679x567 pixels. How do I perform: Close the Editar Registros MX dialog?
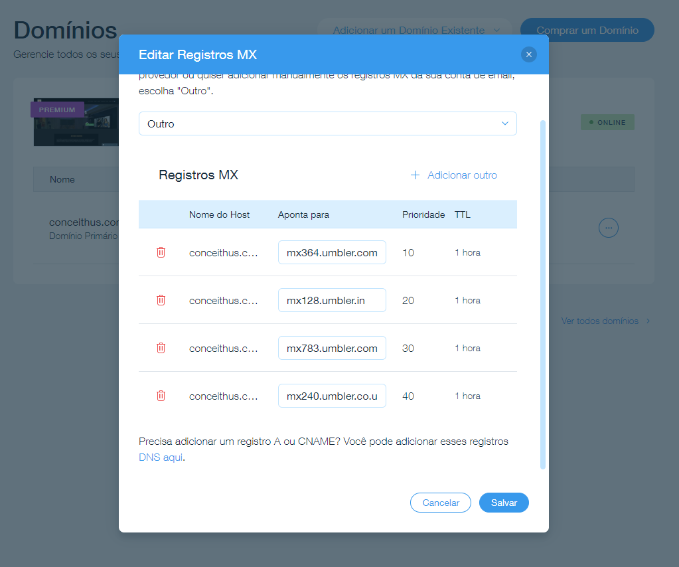coord(528,54)
